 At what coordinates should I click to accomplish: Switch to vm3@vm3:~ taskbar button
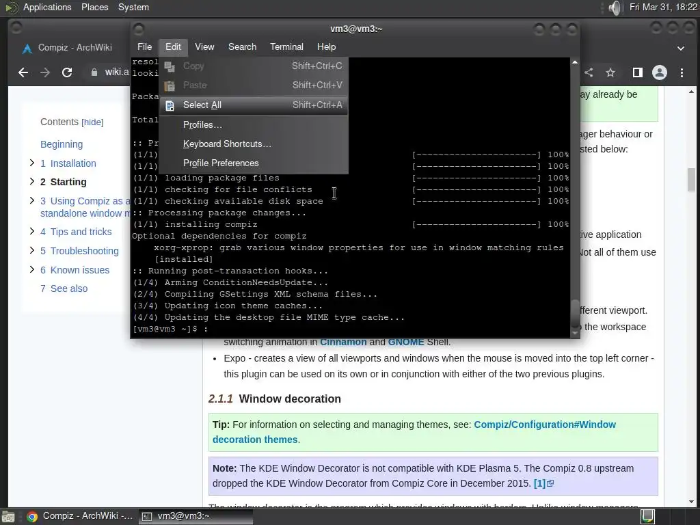(x=196, y=516)
